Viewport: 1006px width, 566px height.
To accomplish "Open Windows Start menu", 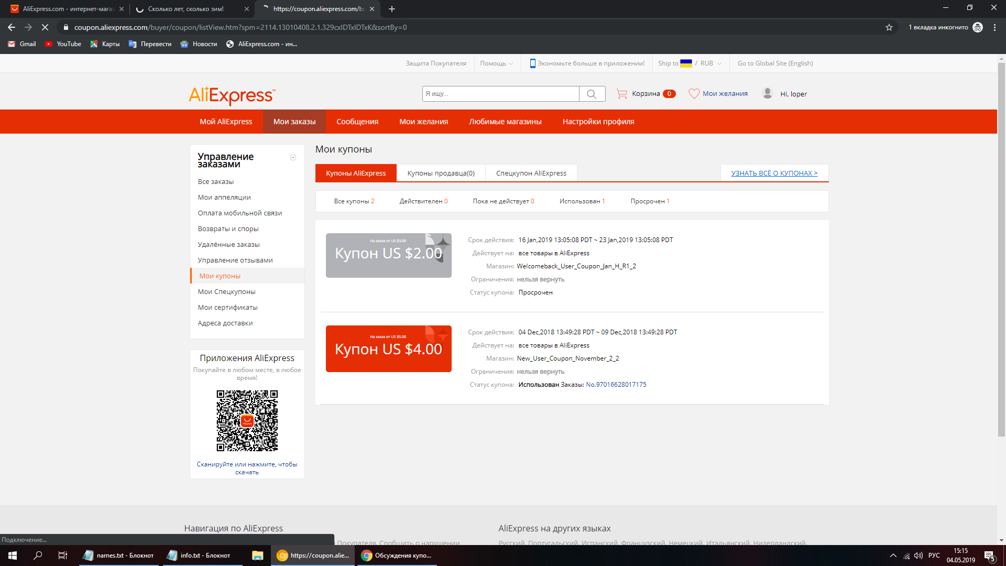I will click(x=13, y=556).
